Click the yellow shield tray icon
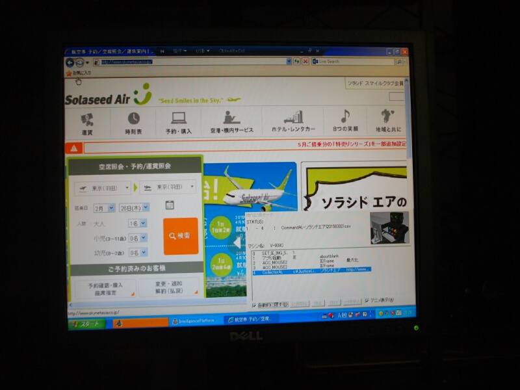Viewport: 520px width, 390px height. (381, 313)
